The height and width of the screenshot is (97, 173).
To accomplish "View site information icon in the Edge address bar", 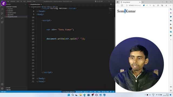I will pyautogui.click(x=127, y=5).
